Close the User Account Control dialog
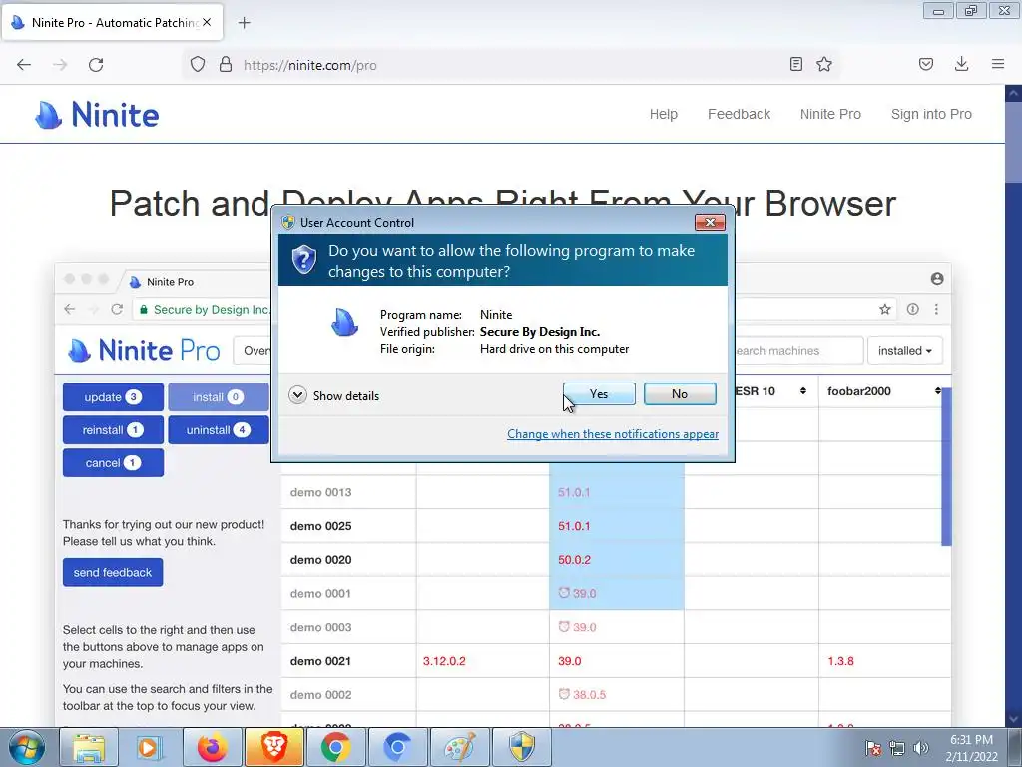Viewport: 1022px width, 767px height. click(x=710, y=223)
